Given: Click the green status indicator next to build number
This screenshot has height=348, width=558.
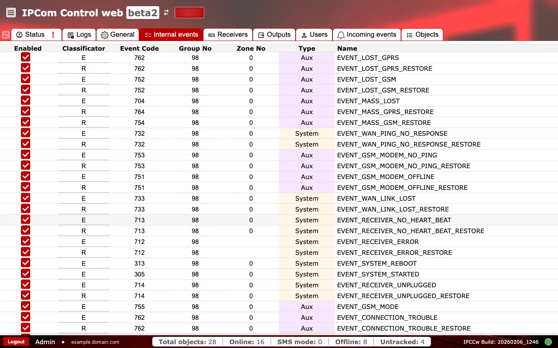Looking at the screenshot, I should pyautogui.click(x=548, y=342).
